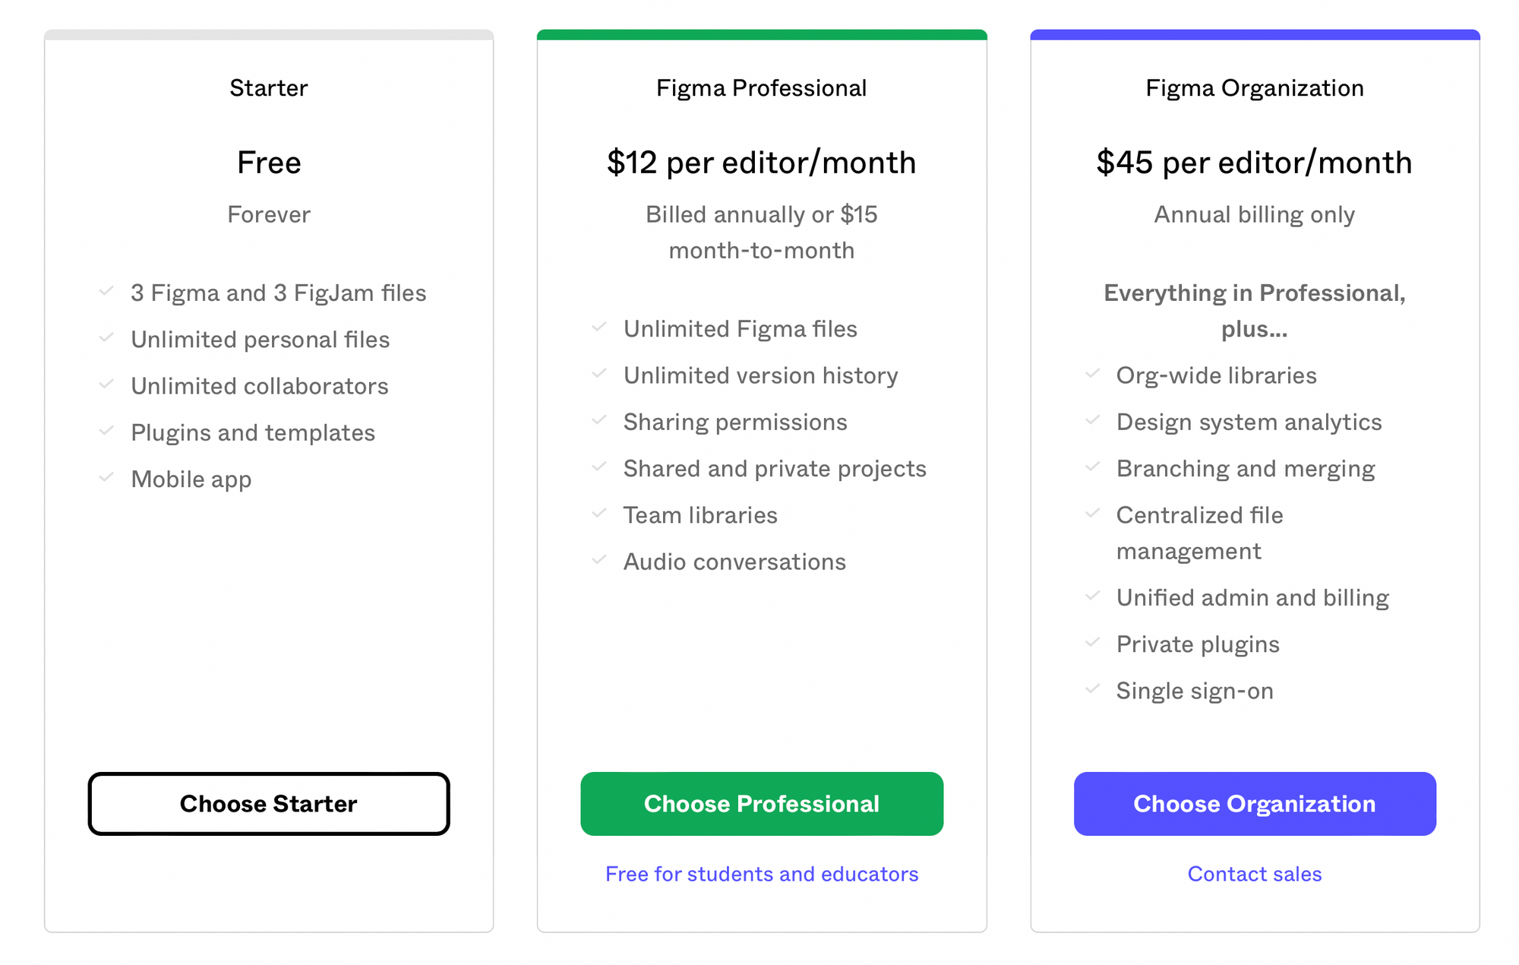1519x965 pixels.
Task: Click checkmark beside Audio conversations
Action: [x=599, y=560]
